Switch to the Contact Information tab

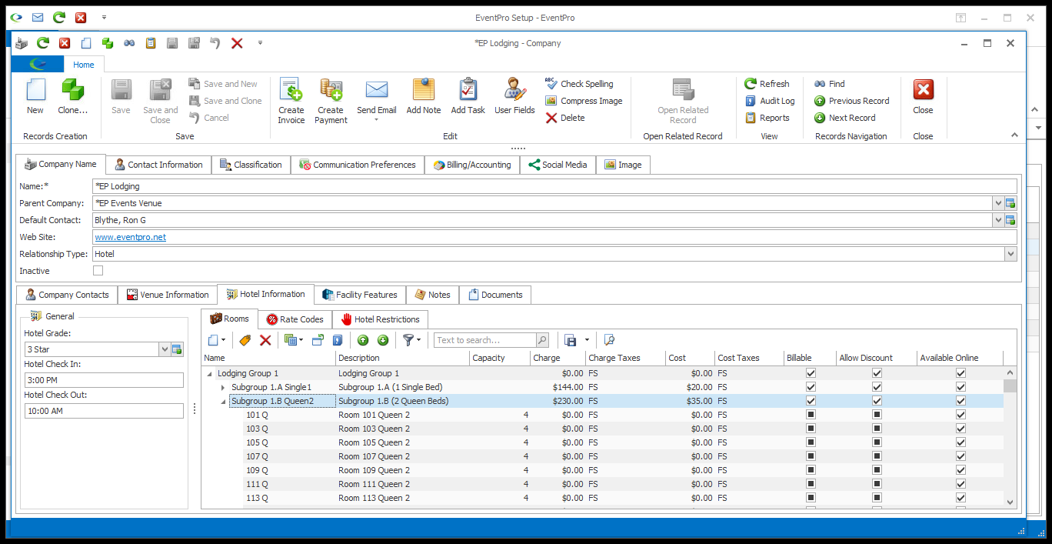click(158, 165)
